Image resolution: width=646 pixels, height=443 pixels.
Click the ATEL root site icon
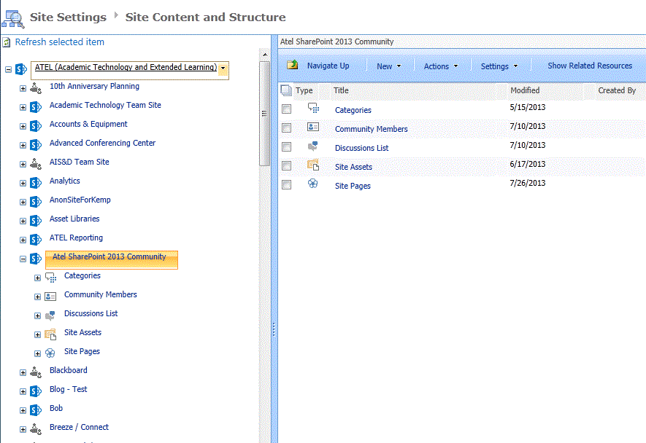(21, 69)
